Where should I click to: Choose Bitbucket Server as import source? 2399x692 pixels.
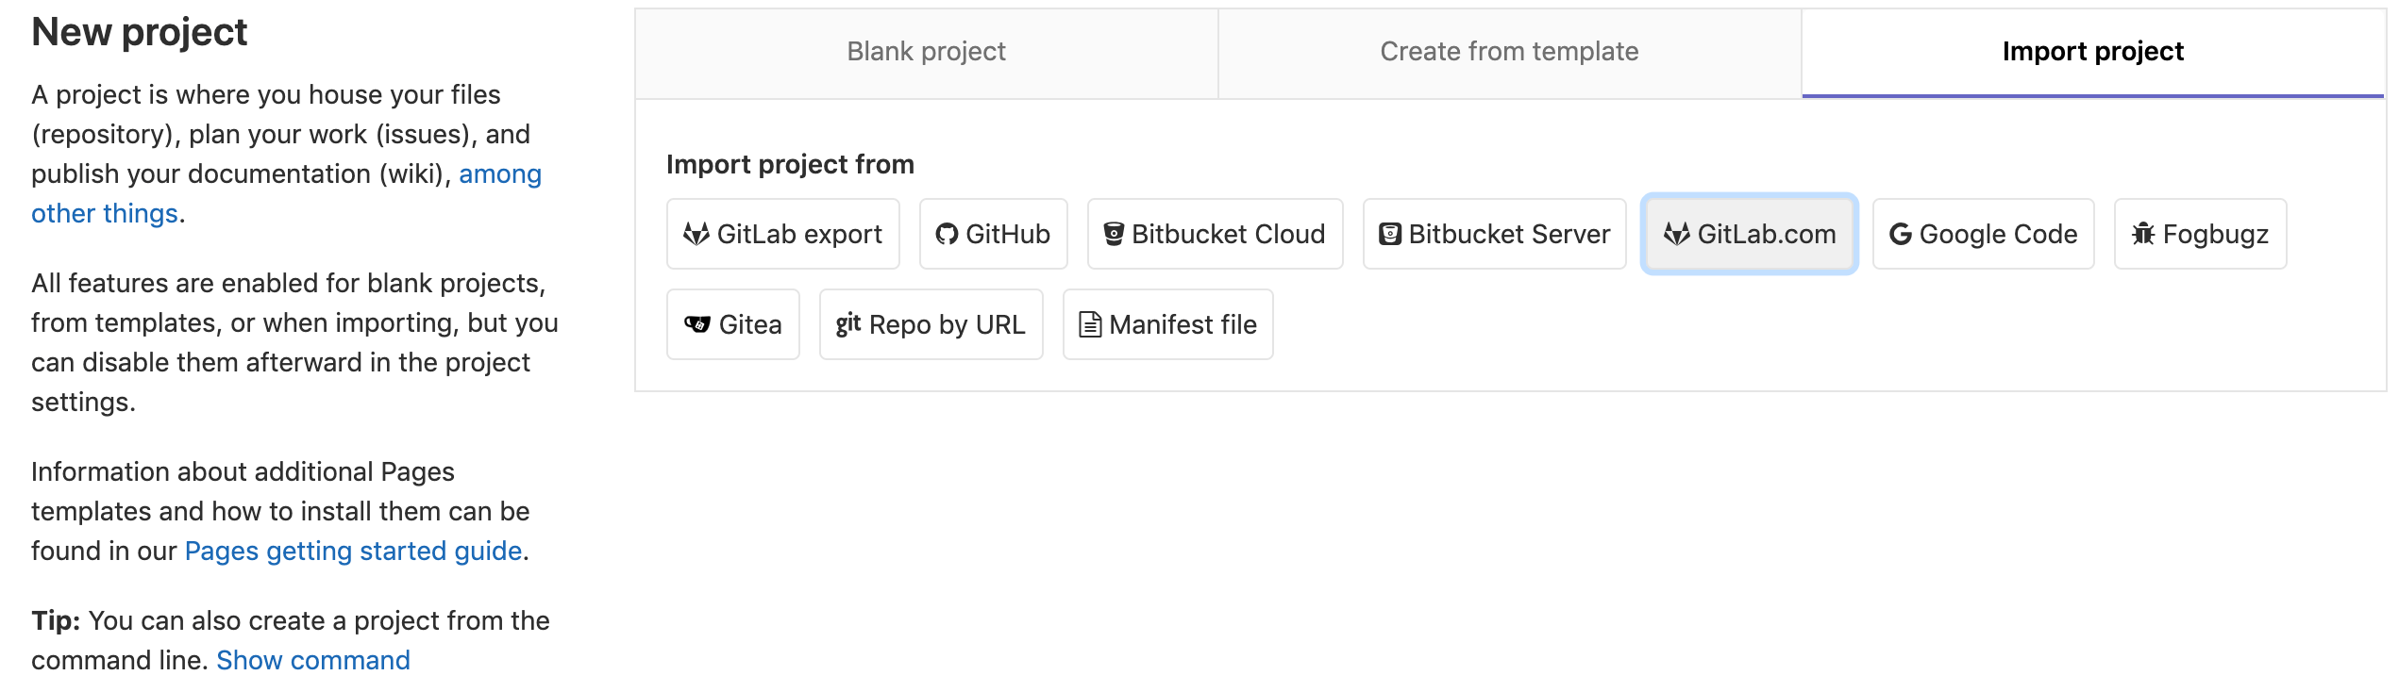(x=1494, y=234)
